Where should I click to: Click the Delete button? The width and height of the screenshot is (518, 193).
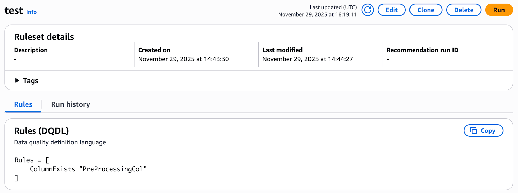coord(463,10)
